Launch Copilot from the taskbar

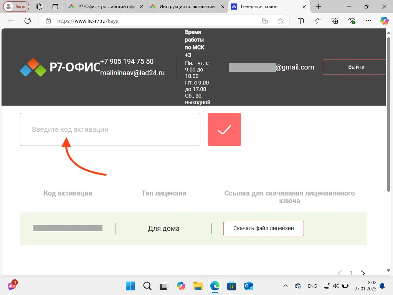pos(181,286)
